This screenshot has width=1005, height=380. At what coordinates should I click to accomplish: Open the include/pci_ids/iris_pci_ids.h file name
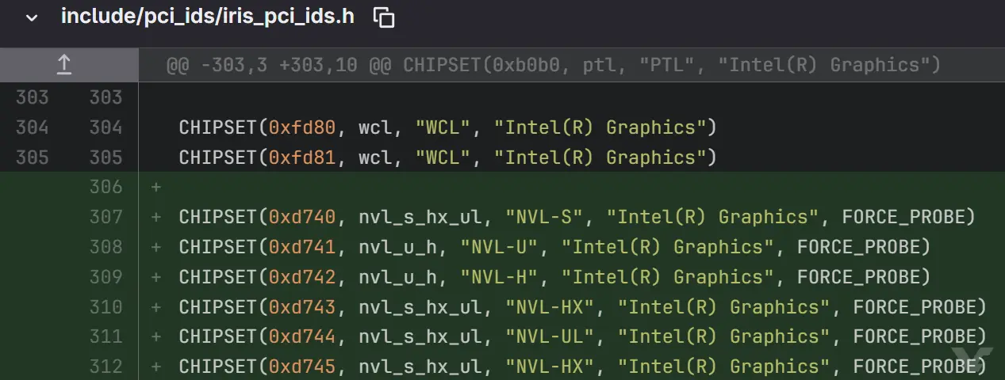[x=207, y=17]
